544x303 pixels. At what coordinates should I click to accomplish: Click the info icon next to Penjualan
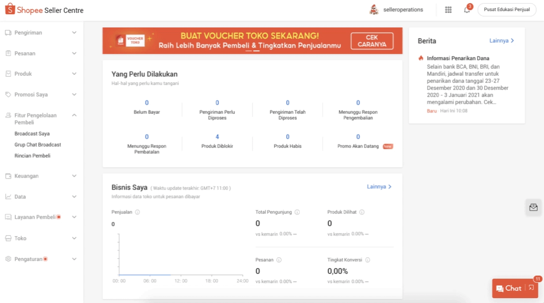click(137, 212)
